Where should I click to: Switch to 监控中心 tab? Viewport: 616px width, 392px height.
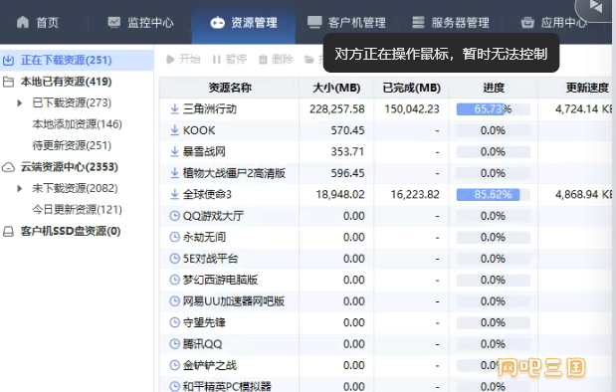pos(140,23)
